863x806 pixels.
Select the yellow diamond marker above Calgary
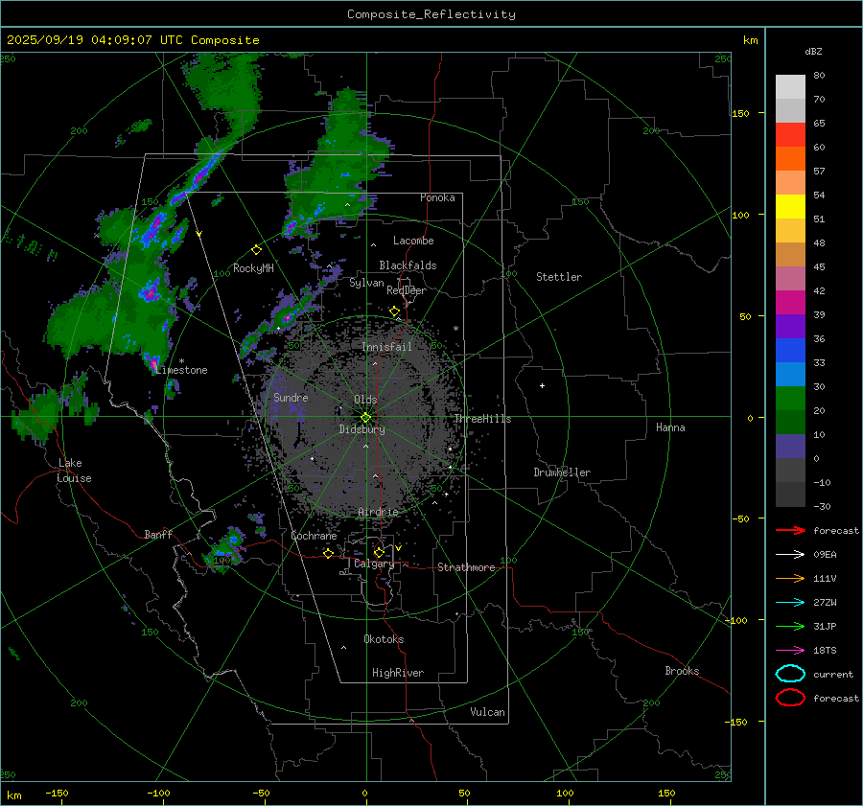379,552
